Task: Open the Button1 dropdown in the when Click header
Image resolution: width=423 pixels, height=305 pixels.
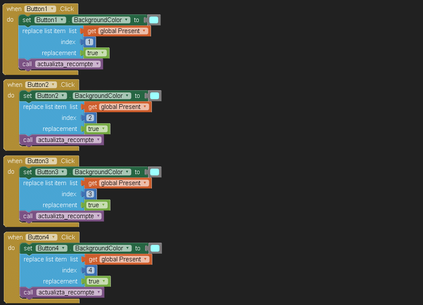Action: (x=40, y=9)
